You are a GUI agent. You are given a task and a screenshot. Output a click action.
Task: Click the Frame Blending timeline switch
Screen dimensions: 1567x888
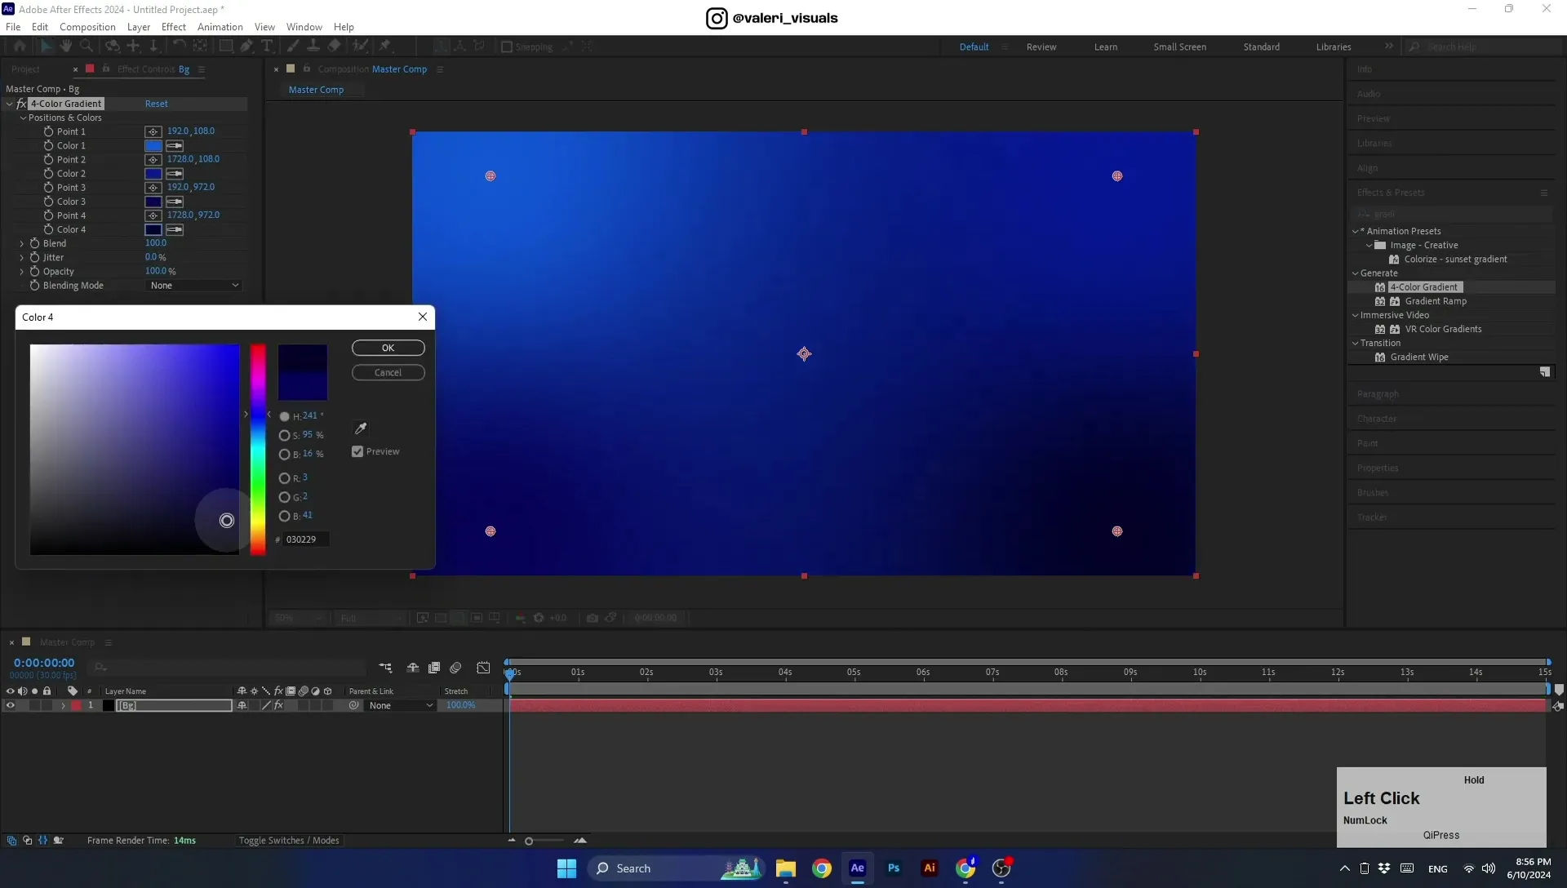point(434,668)
